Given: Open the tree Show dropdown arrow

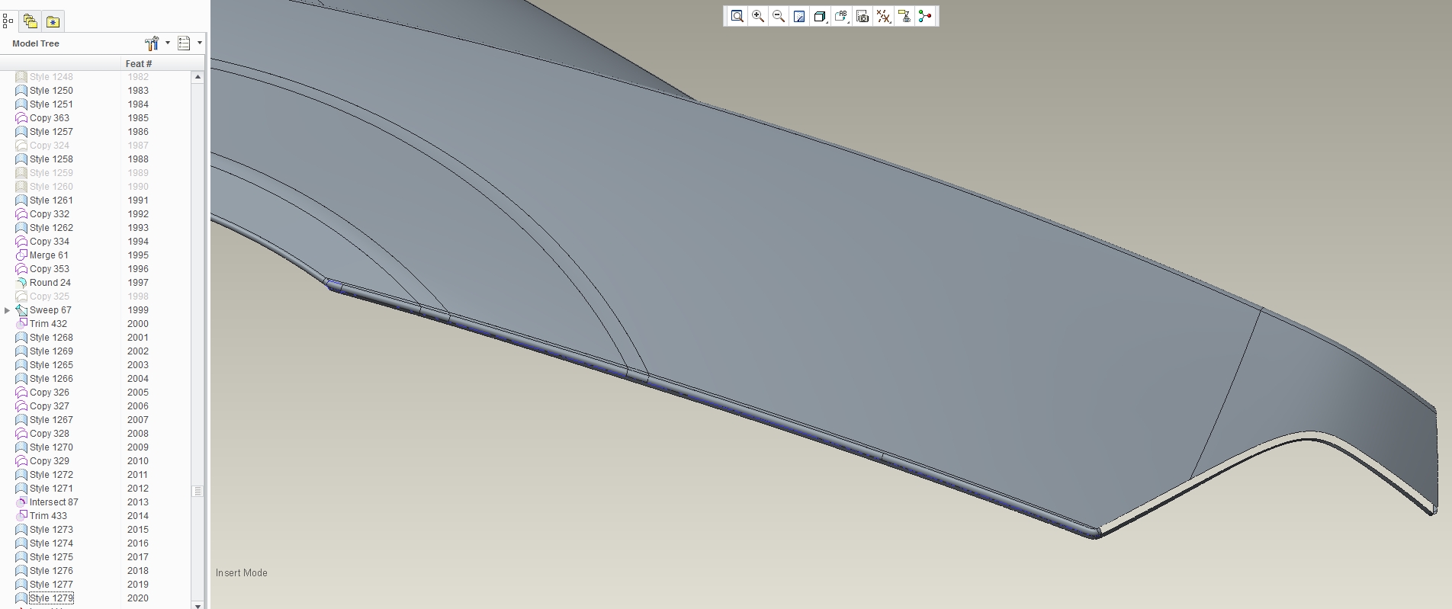Looking at the screenshot, I should tap(200, 43).
